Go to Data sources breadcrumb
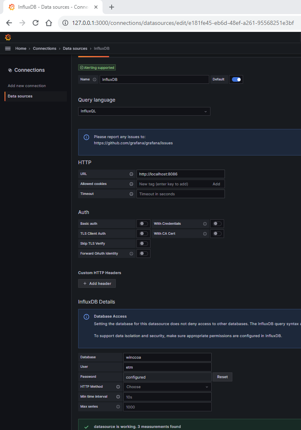Image resolution: width=301 pixels, height=430 pixels. [x=75, y=49]
